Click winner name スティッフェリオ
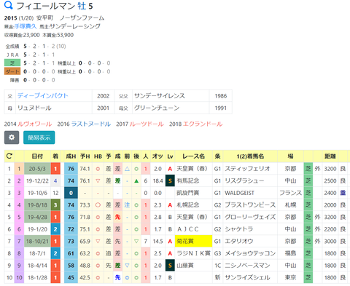350x286 pixels. [247, 169]
